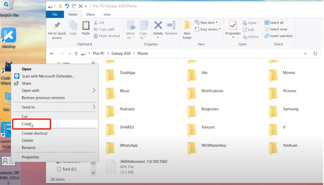
Task: Open the Easy access dropdown
Action: 208,29
